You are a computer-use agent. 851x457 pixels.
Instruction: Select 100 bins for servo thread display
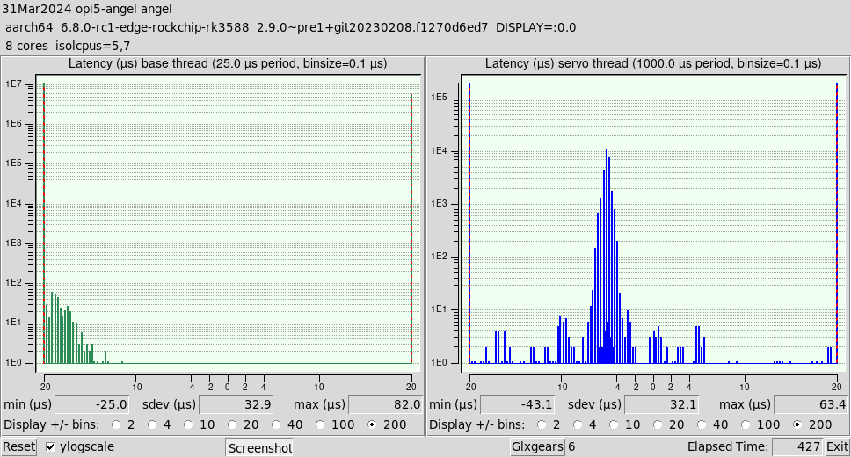coord(746,424)
